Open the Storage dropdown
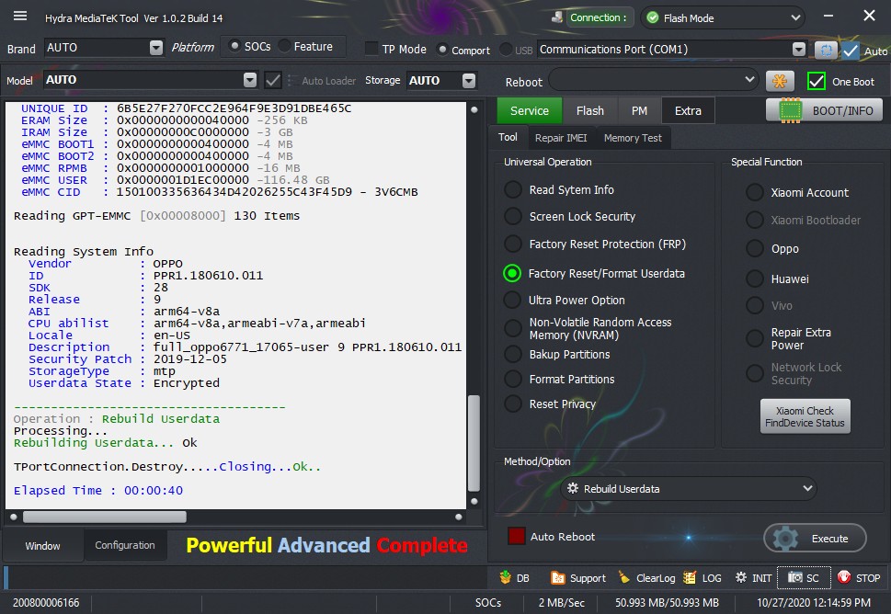 pos(469,81)
